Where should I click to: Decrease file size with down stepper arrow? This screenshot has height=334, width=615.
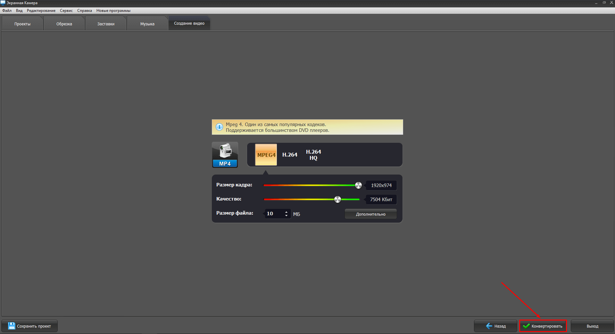point(286,216)
